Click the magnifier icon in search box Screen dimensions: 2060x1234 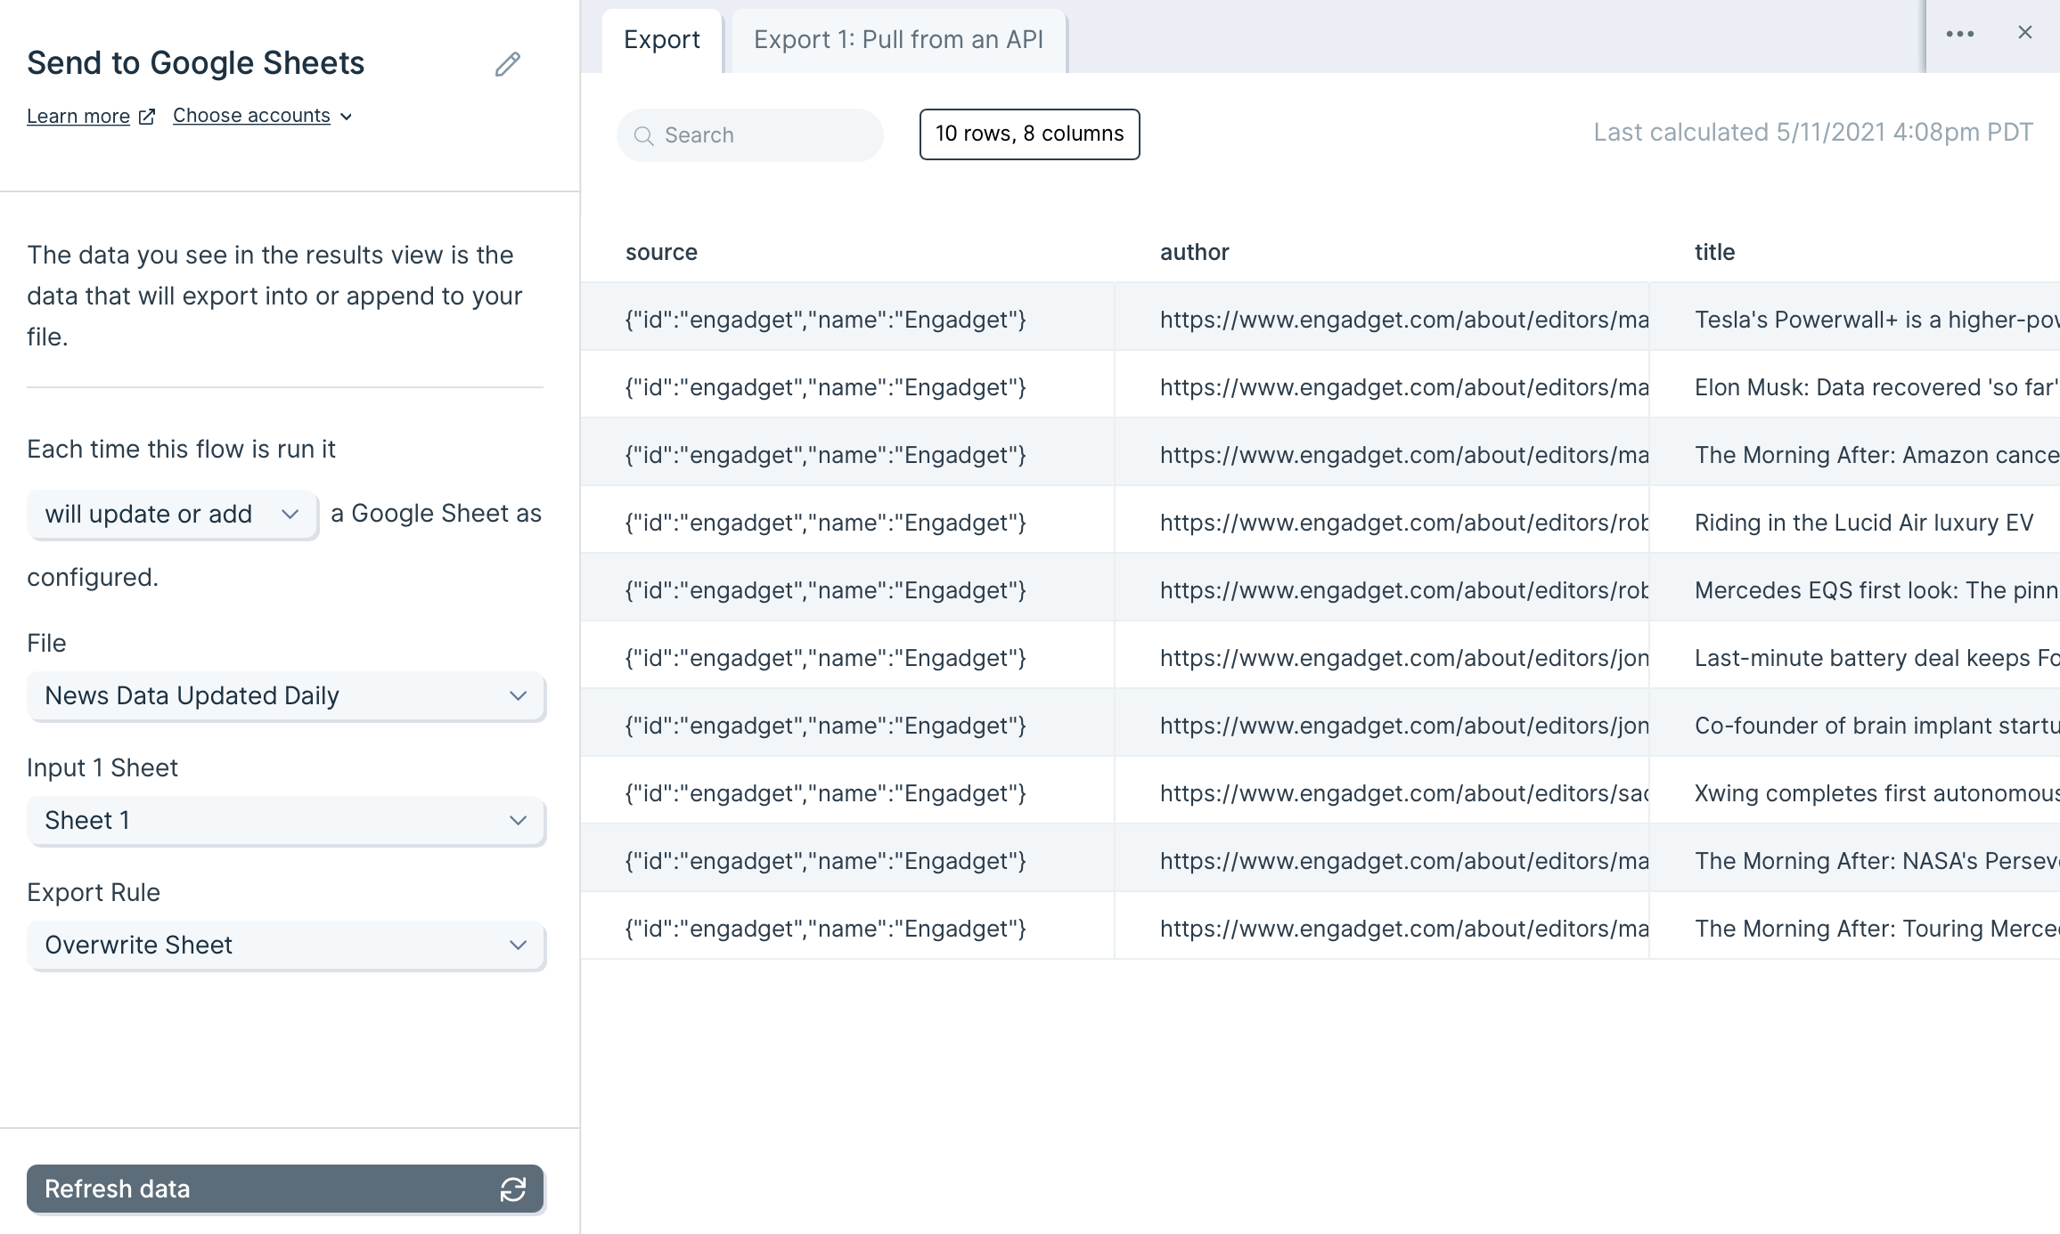click(x=643, y=135)
